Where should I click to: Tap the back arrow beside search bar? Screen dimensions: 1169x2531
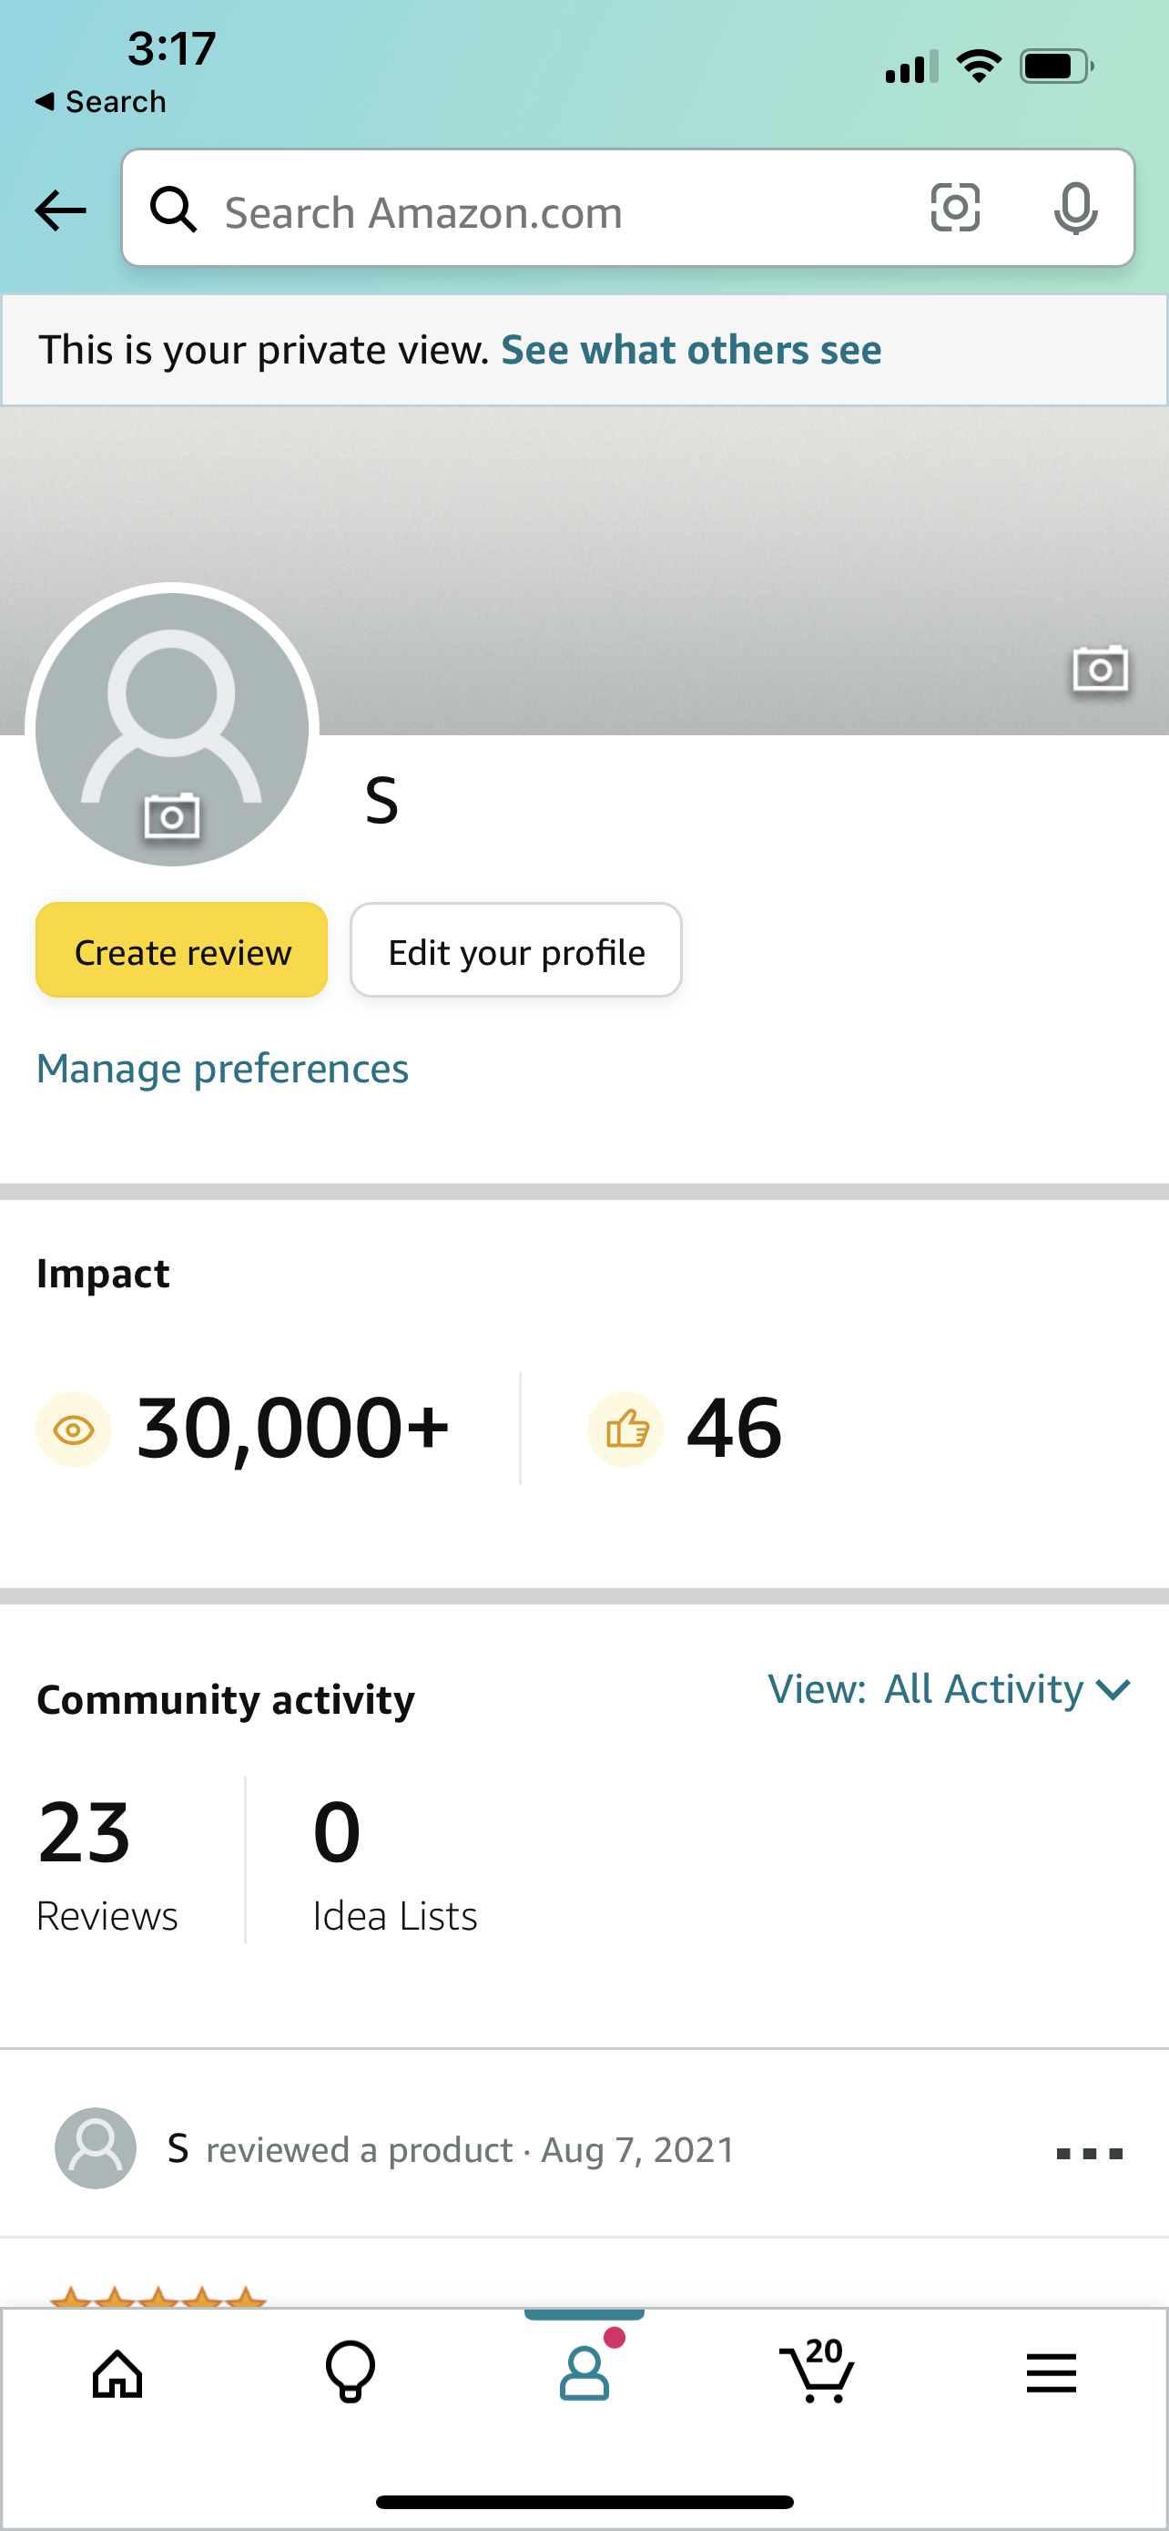(x=61, y=210)
